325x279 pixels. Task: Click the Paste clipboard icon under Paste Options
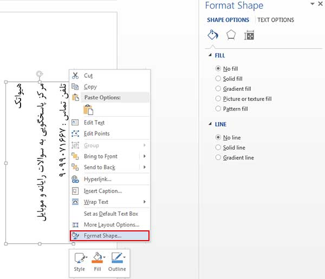point(88,110)
